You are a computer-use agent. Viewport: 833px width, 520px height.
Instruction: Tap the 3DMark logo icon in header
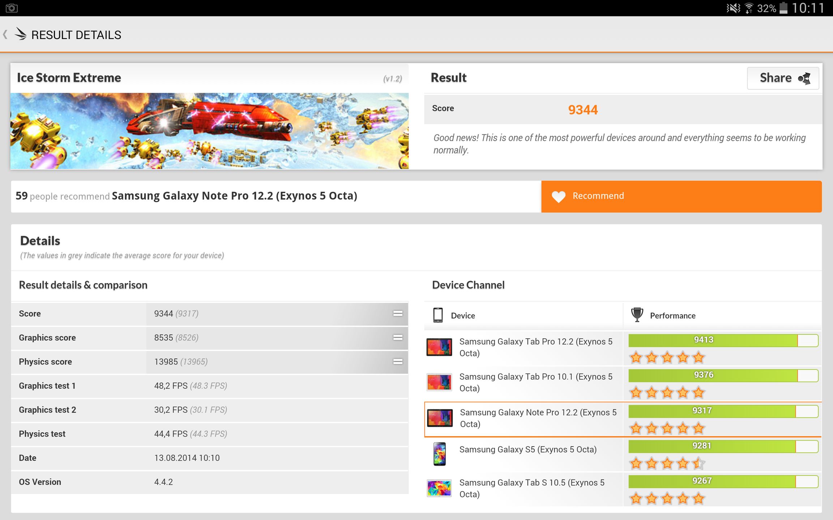[x=21, y=35]
